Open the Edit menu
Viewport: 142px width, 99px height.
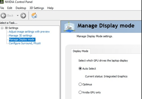[10, 8]
